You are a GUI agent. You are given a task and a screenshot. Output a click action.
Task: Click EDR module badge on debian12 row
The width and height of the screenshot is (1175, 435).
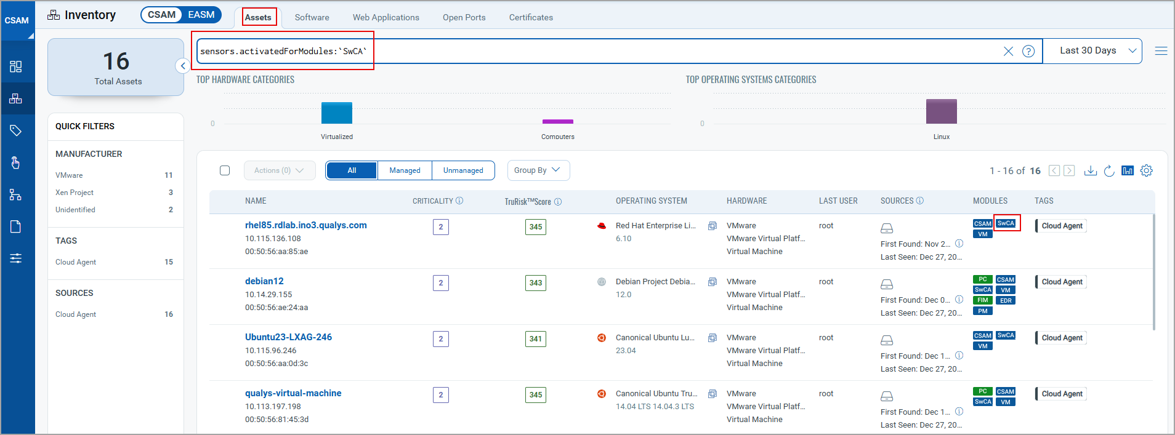pyautogui.click(x=1006, y=300)
